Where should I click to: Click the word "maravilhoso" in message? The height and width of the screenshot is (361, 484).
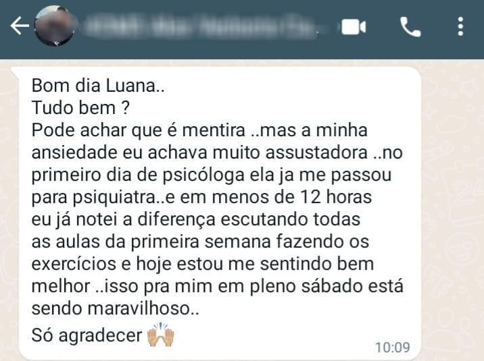[x=139, y=308]
